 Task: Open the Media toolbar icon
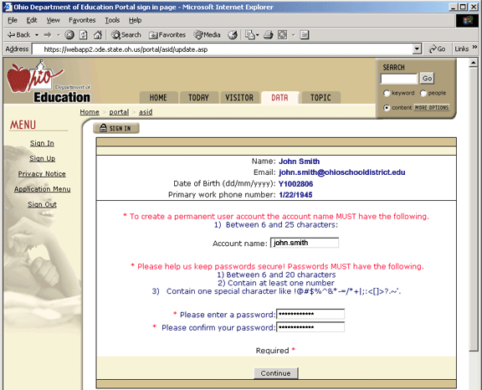point(207,35)
